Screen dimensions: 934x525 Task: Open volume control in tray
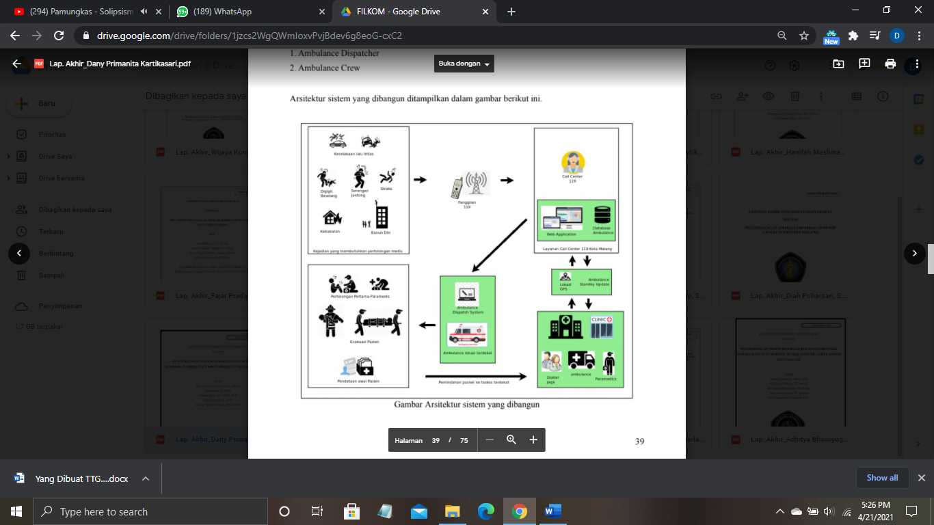tap(829, 511)
